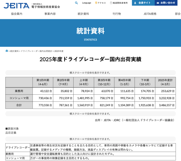This screenshot has width=181, height=161.
Task: Open the search magnifier icon
Action: [x=76, y=3]
